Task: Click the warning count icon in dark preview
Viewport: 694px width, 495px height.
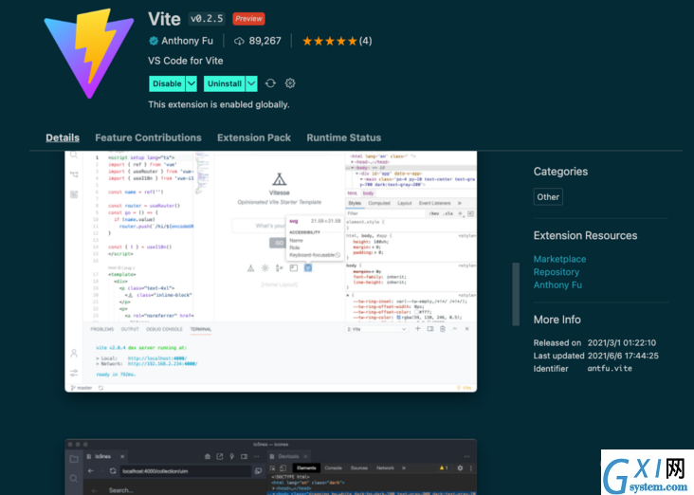Action: pyautogui.click(x=444, y=468)
